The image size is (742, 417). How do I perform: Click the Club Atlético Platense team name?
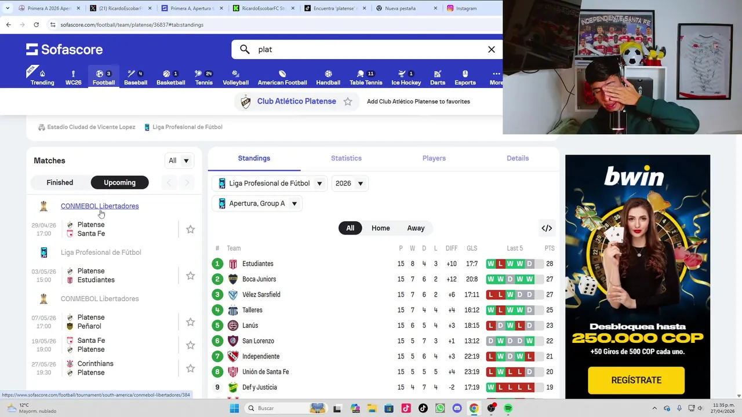[297, 101]
